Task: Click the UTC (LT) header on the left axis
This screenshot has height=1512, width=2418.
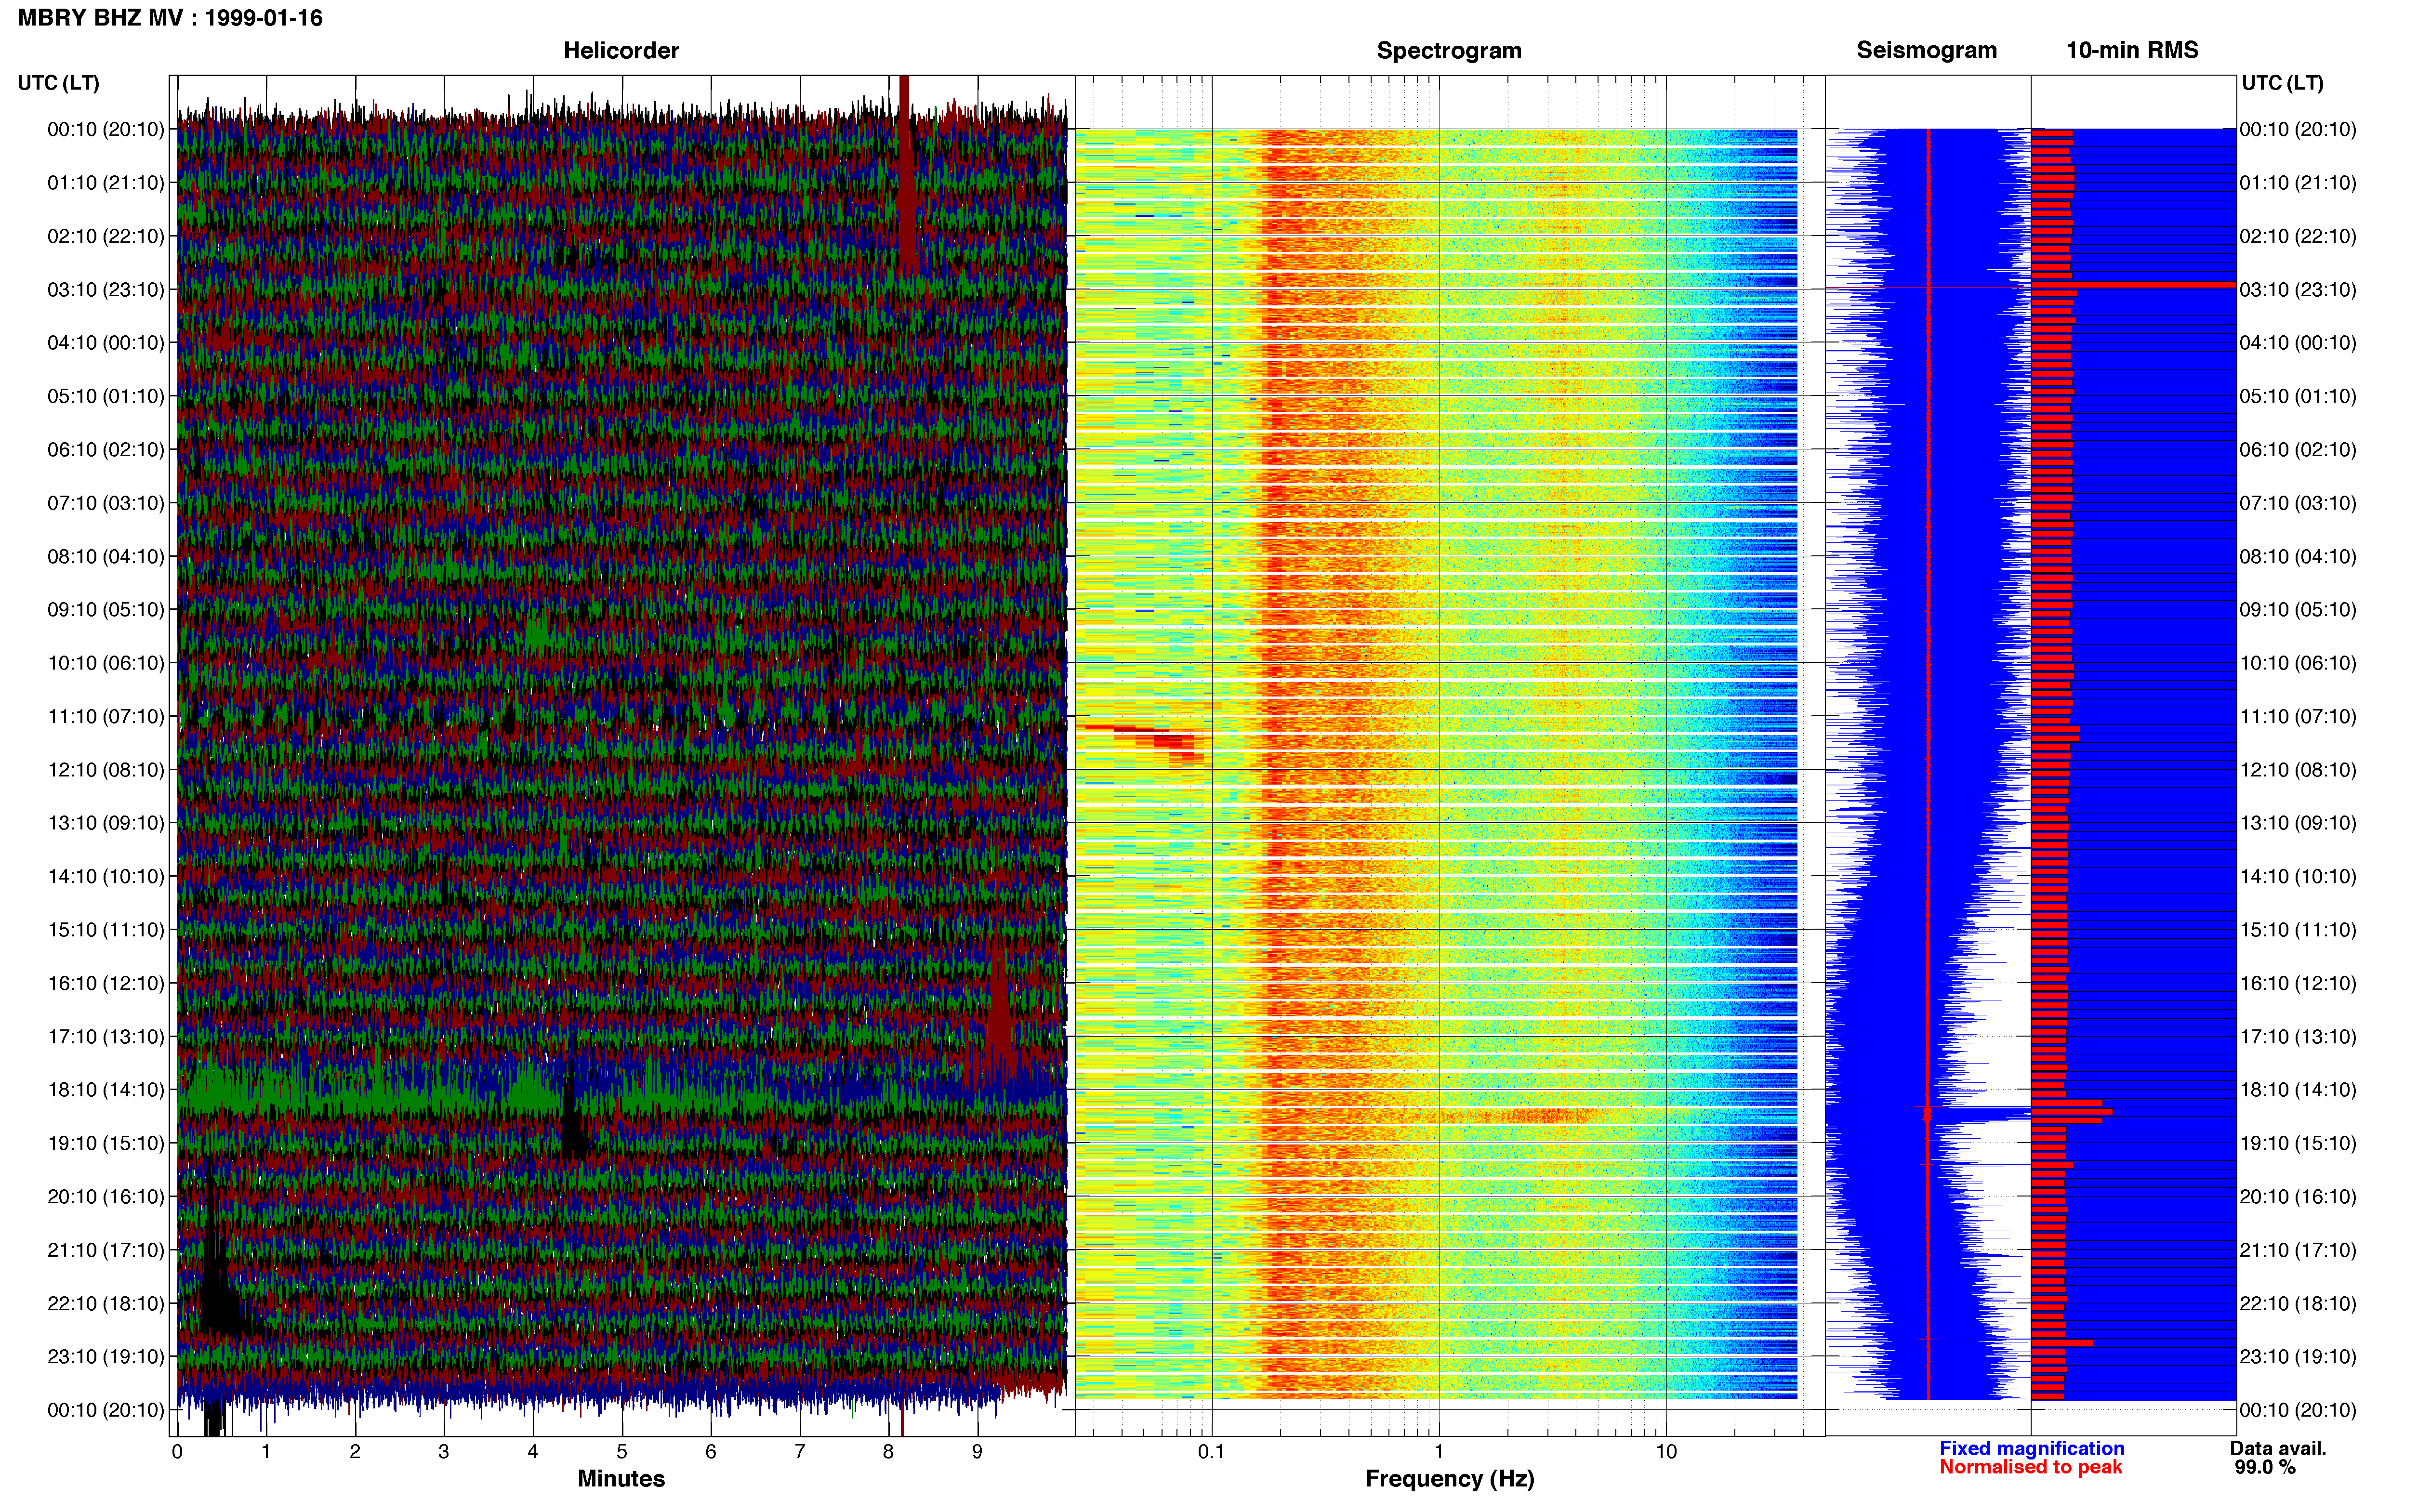Action: (58, 83)
